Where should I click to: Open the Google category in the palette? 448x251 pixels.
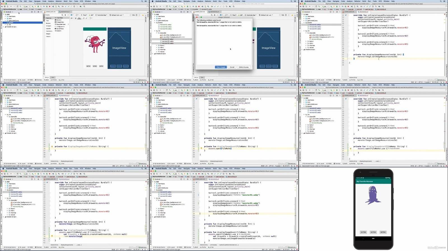48,34
